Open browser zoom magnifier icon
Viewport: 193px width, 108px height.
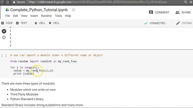tap(186, 2)
